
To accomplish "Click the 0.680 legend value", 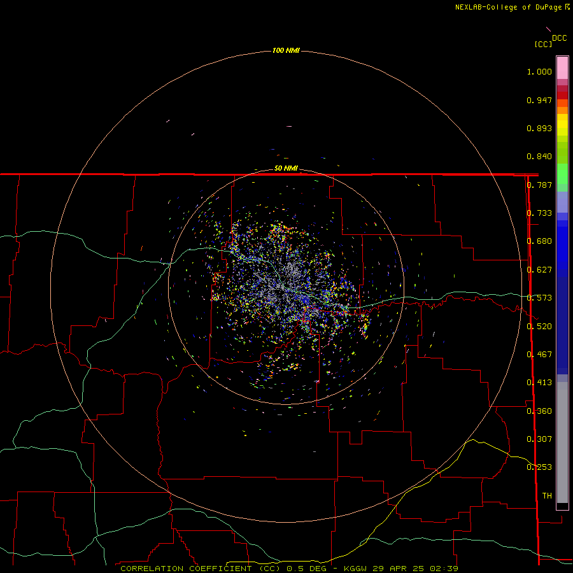I will coord(539,241).
